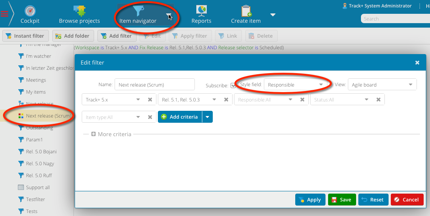This screenshot has height=216, width=430.
Task: Open the Create item dropdown arrow
Action: tap(273, 15)
